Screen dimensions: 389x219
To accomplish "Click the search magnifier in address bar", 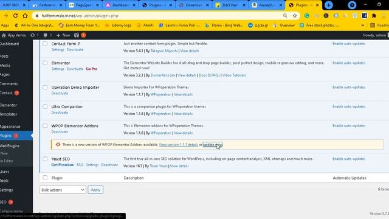I will [285, 16].
